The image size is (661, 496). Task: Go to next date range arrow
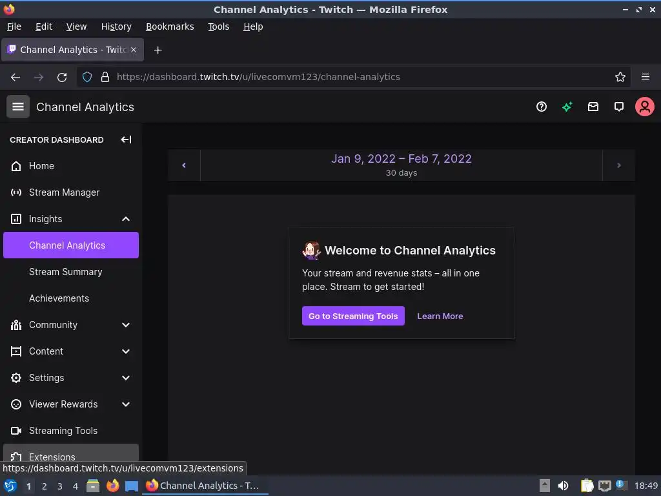(x=619, y=165)
